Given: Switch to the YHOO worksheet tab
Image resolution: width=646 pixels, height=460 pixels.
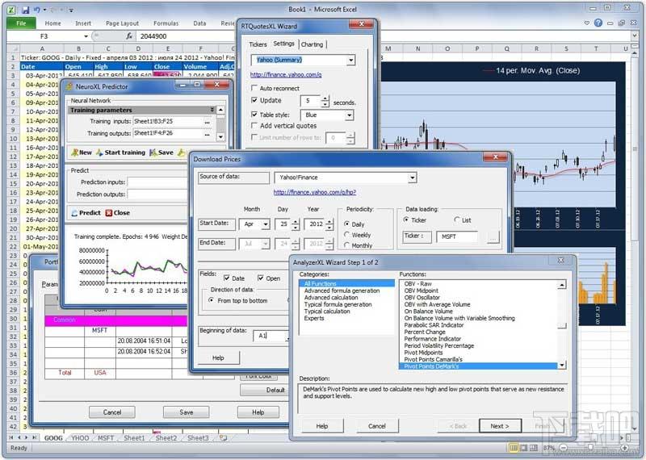Looking at the screenshot, I should coord(80,438).
